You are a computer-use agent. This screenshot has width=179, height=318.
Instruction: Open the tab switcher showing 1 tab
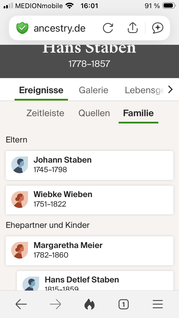[x=123, y=304]
